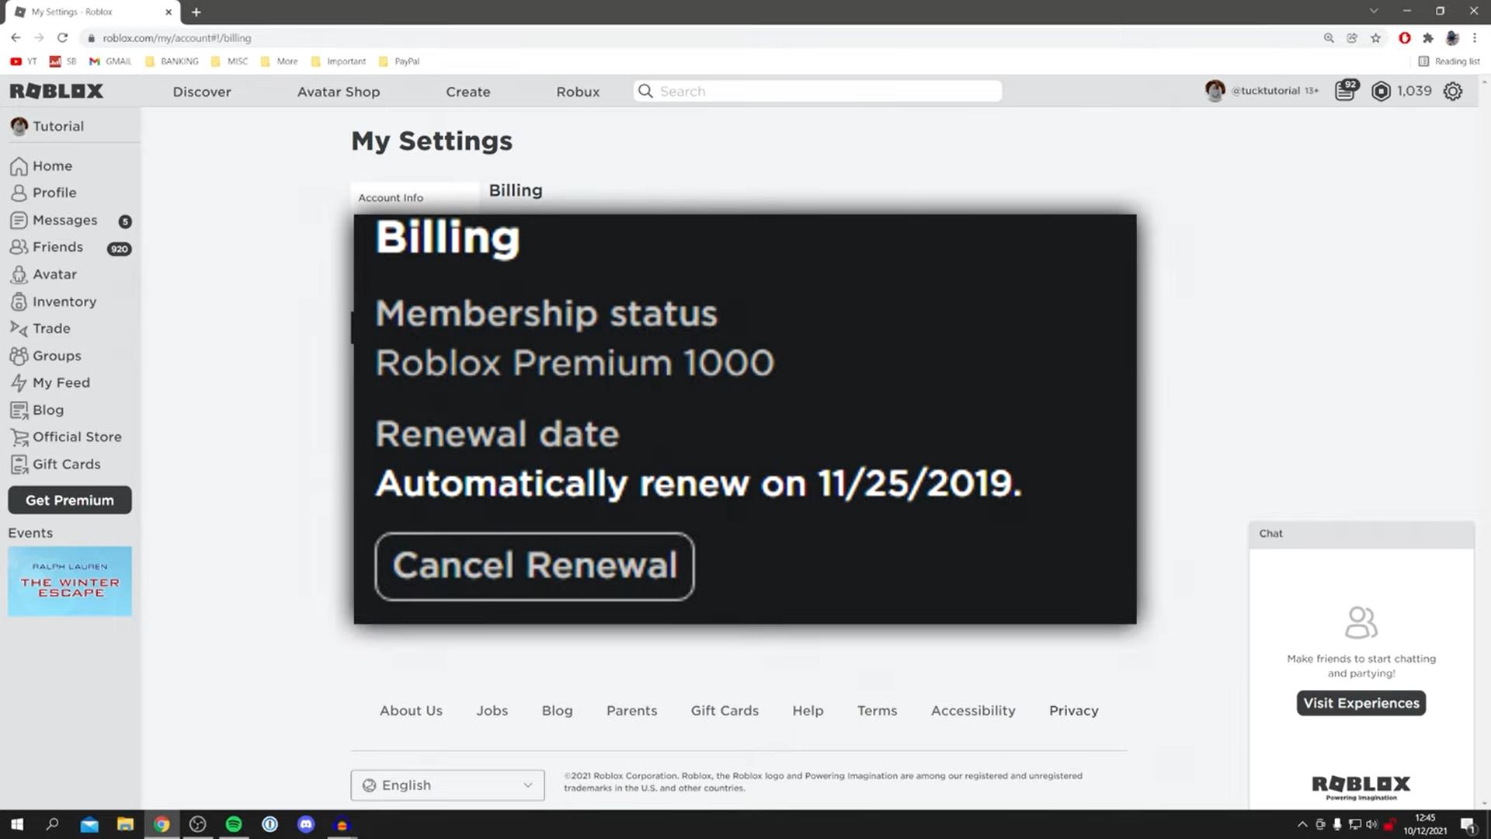Open Discover in top navigation
The width and height of the screenshot is (1491, 839).
click(202, 92)
